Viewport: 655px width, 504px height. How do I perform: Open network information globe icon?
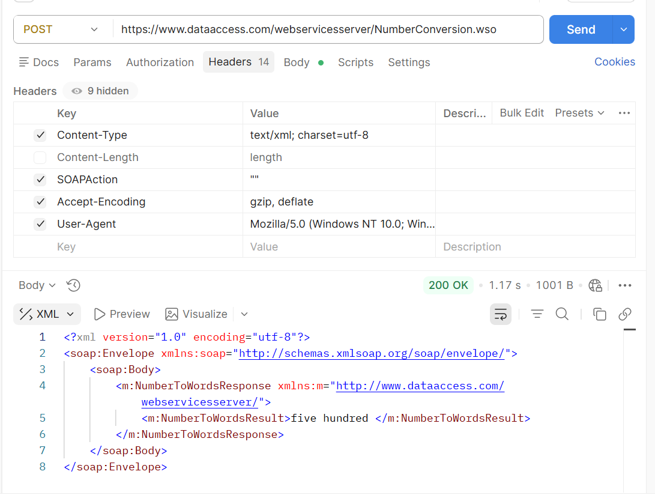pyautogui.click(x=596, y=285)
